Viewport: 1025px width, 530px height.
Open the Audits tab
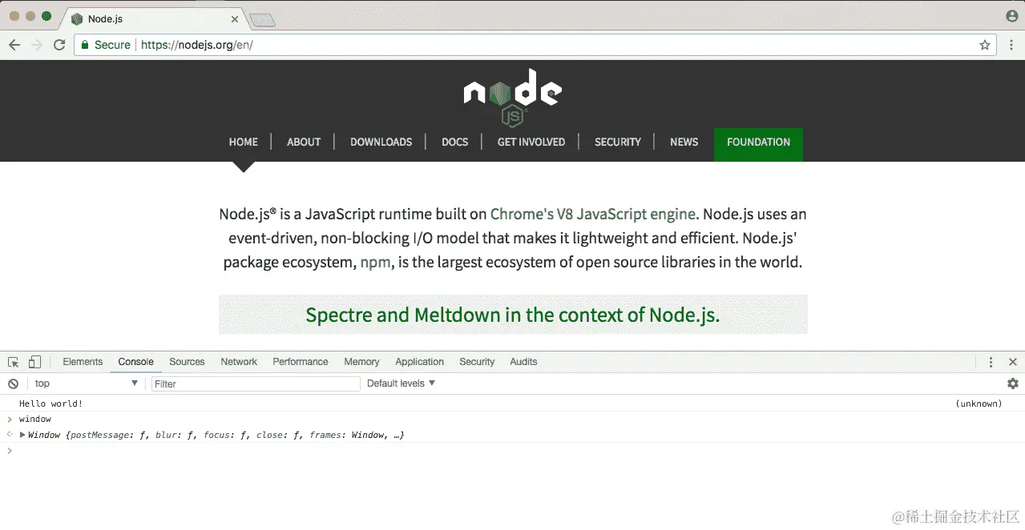point(523,362)
